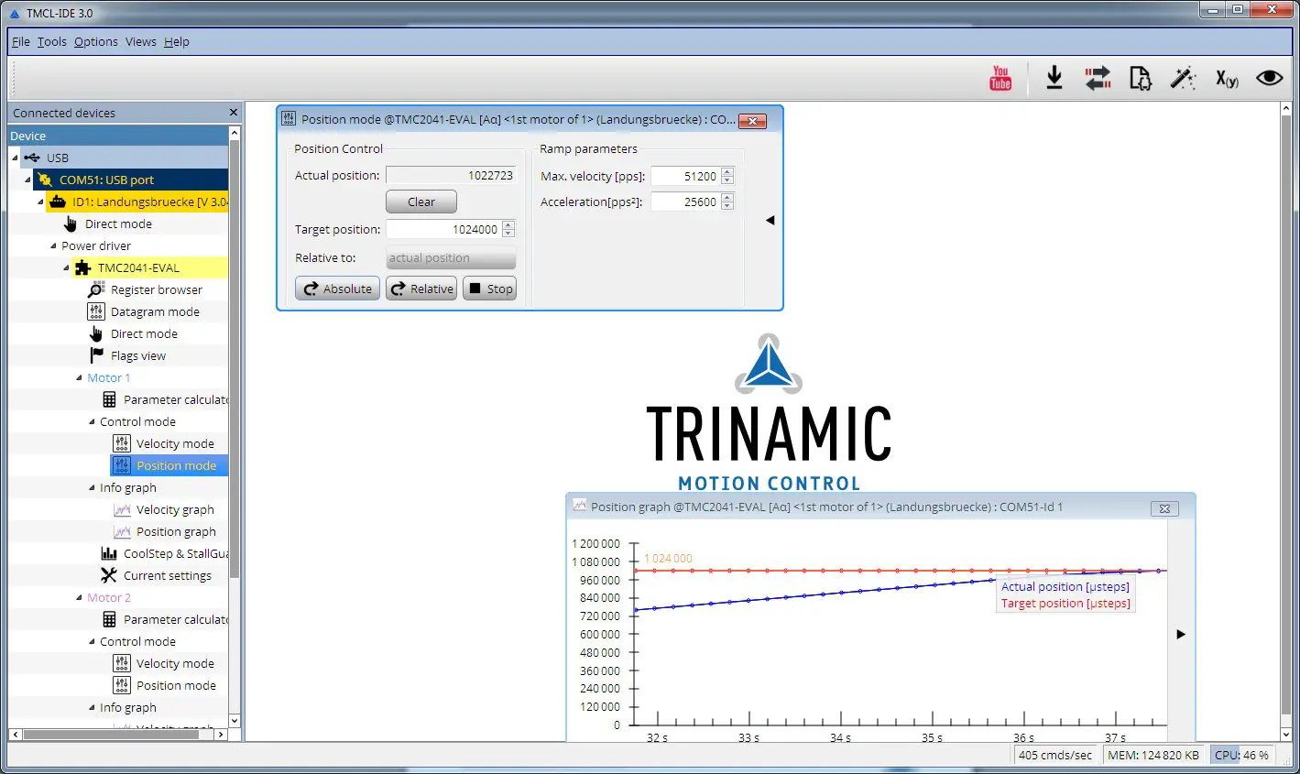Collapse the Position mode dialog side arrow
Image resolution: width=1300 pixels, height=774 pixels.
(x=770, y=220)
